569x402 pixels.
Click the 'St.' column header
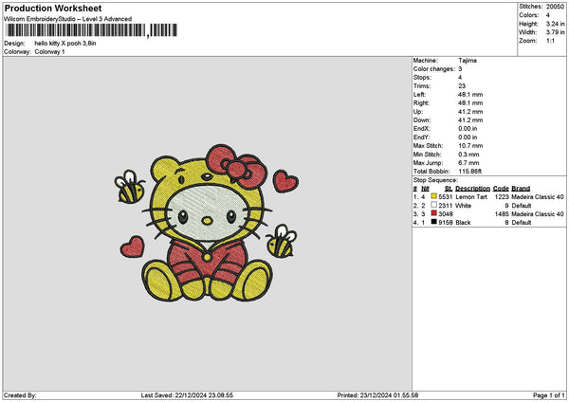[449, 189]
